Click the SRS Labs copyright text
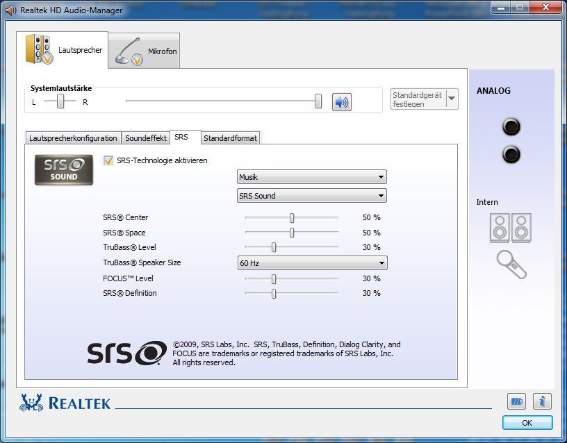This screenshot has height=443, width=567. click(x=286, y=353)
